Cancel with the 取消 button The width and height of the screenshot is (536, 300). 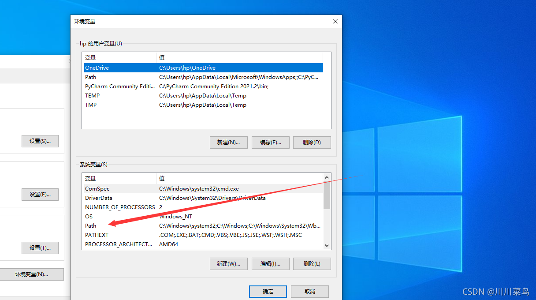(310, 292)
